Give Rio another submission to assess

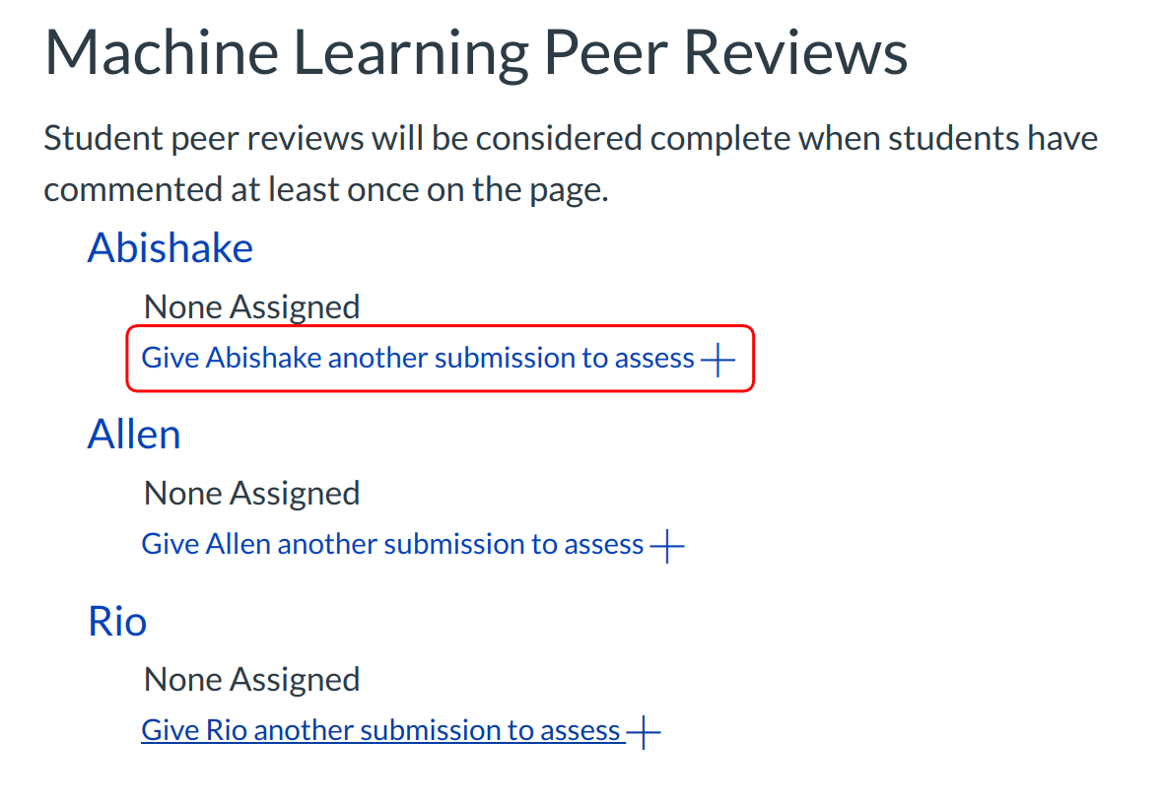point(380,730)
